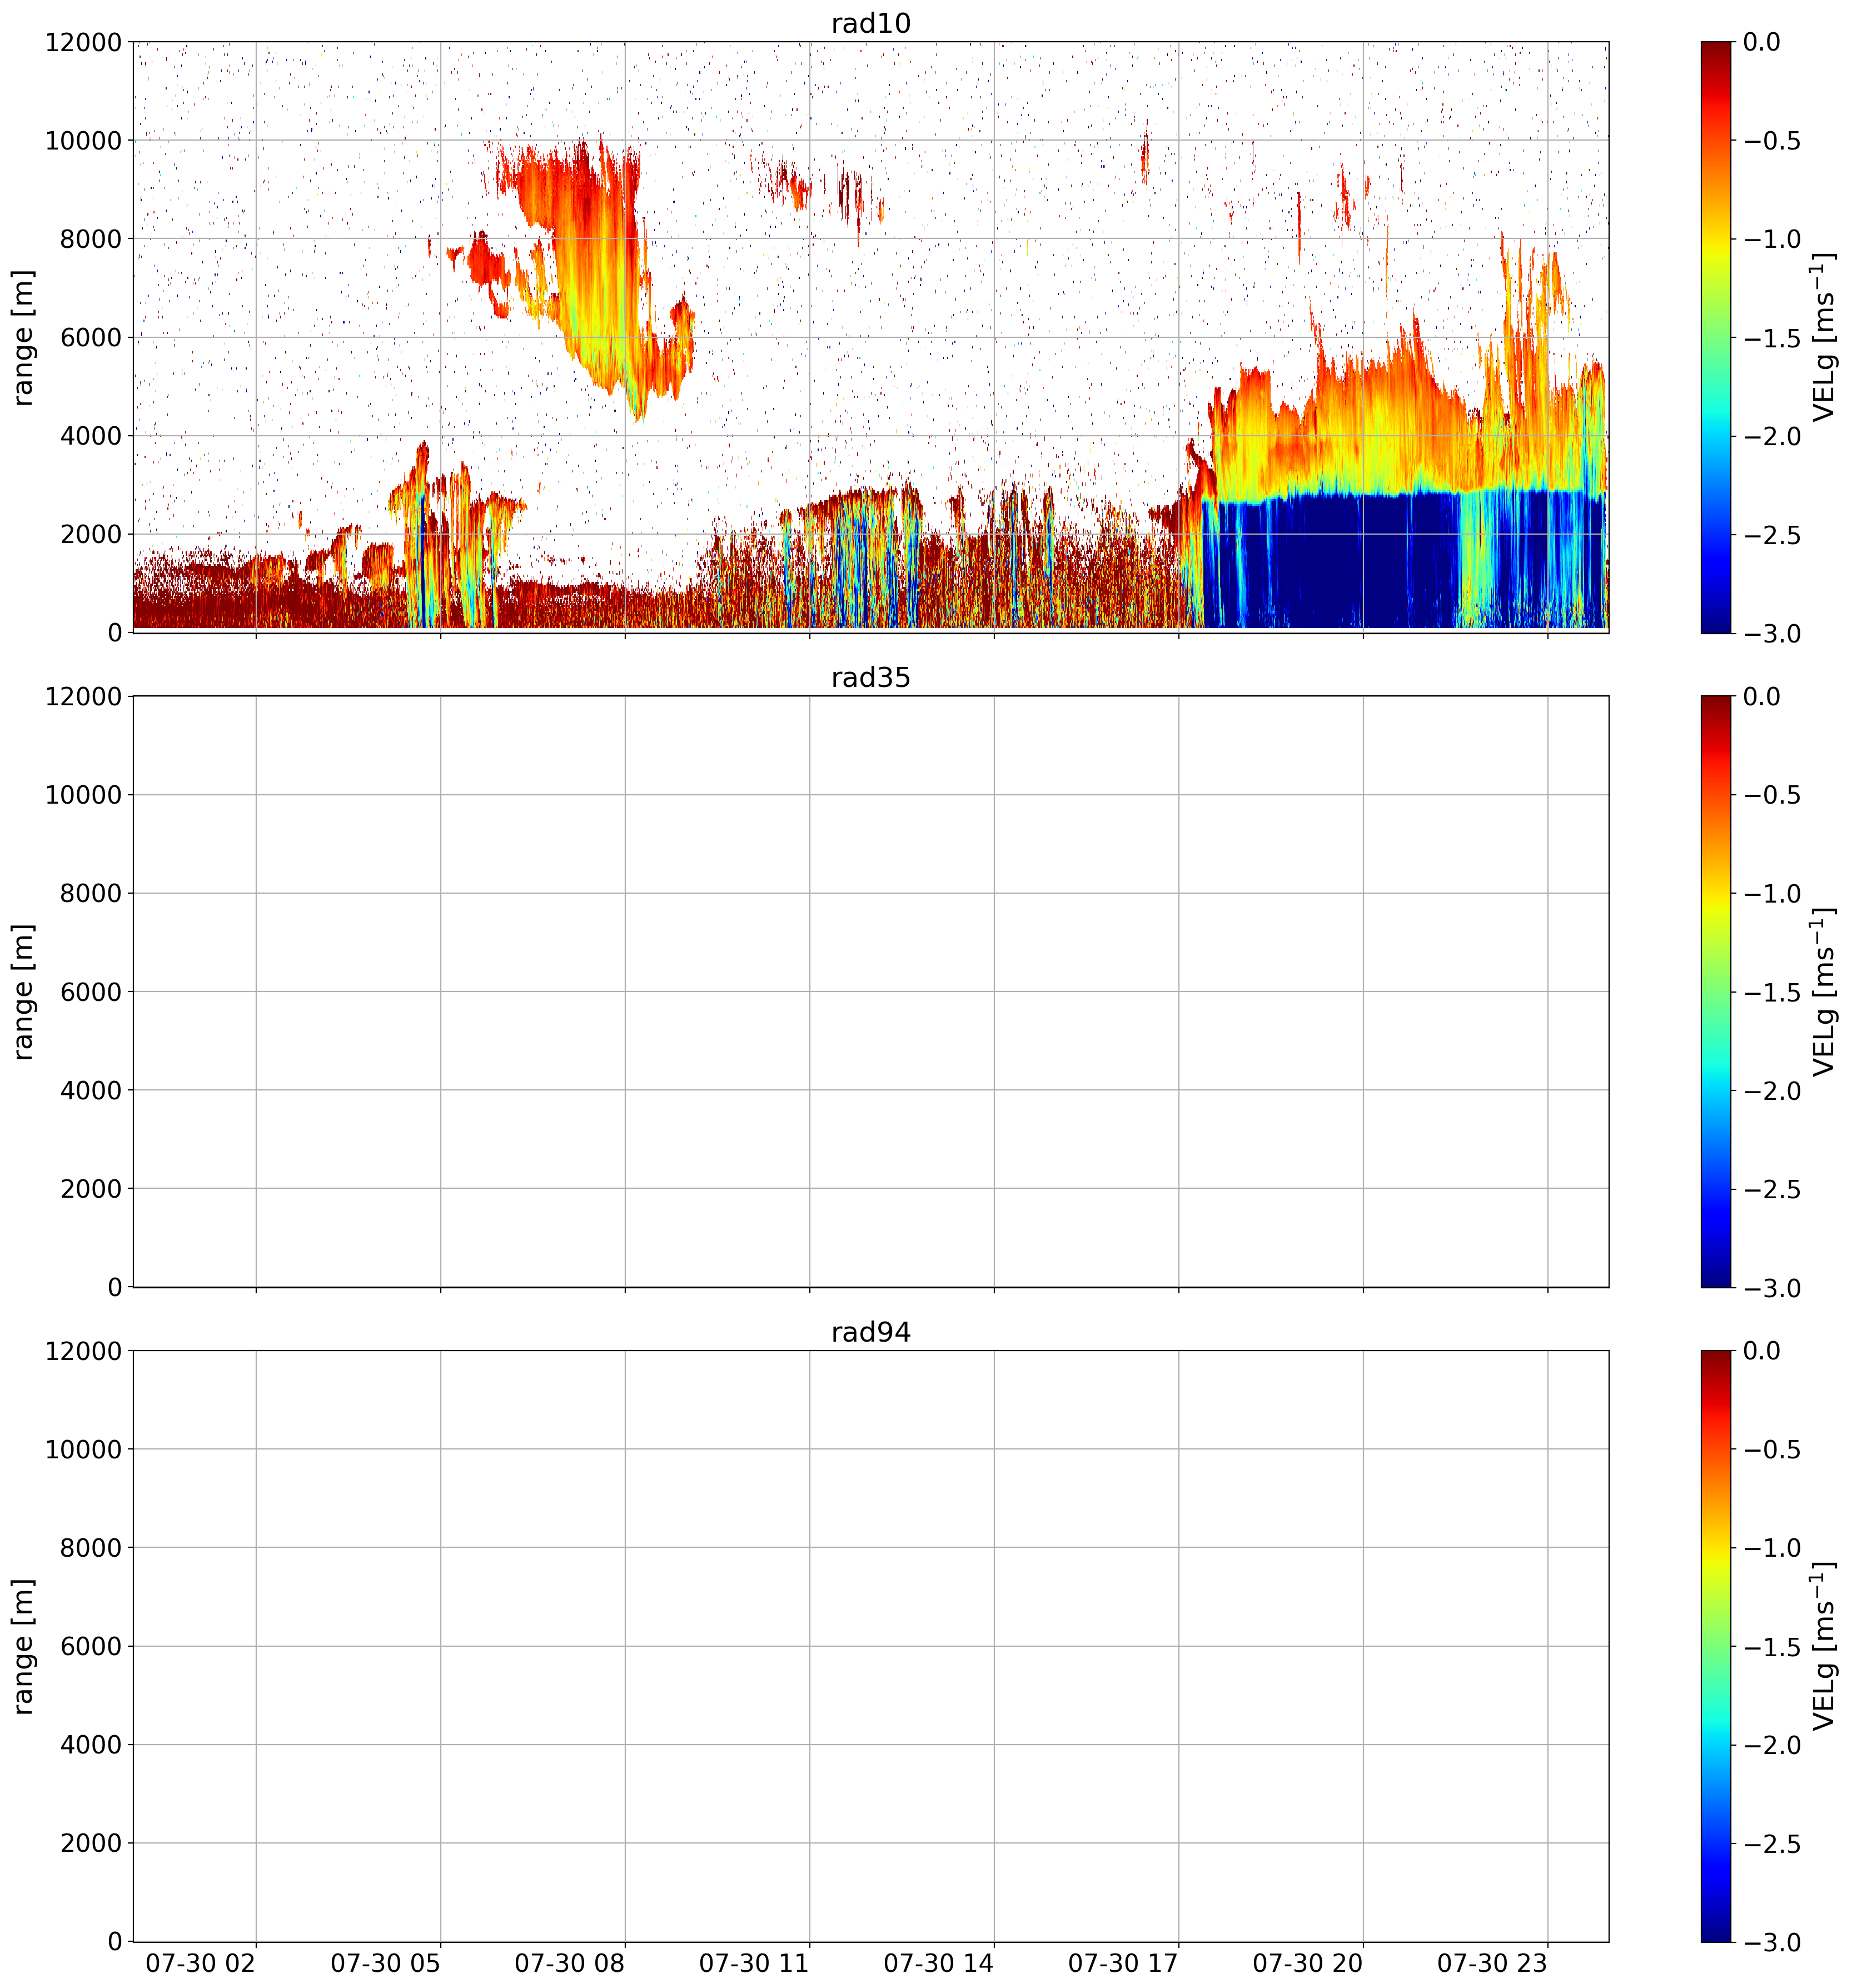Click the VELg [ms⁻¹] label beside rad35 colorbar

1824,991
